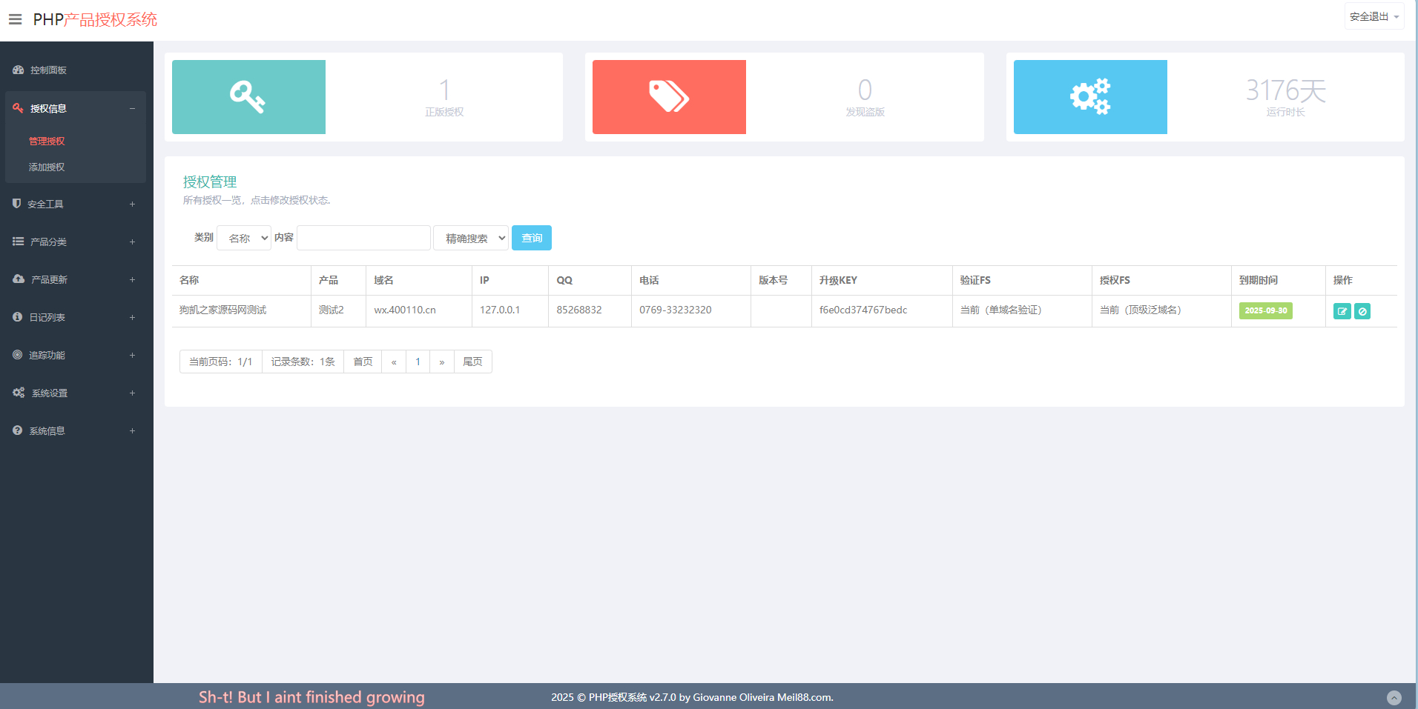Click the 内容 search input field
Viewport: 1418px width, 709px height.
pyautogui.click(x=363, y=238)
